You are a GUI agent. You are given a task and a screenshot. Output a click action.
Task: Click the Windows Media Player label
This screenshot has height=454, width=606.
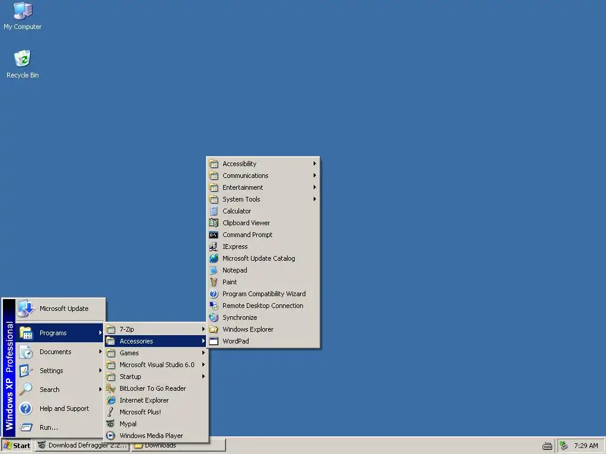(x=151, y=436)
